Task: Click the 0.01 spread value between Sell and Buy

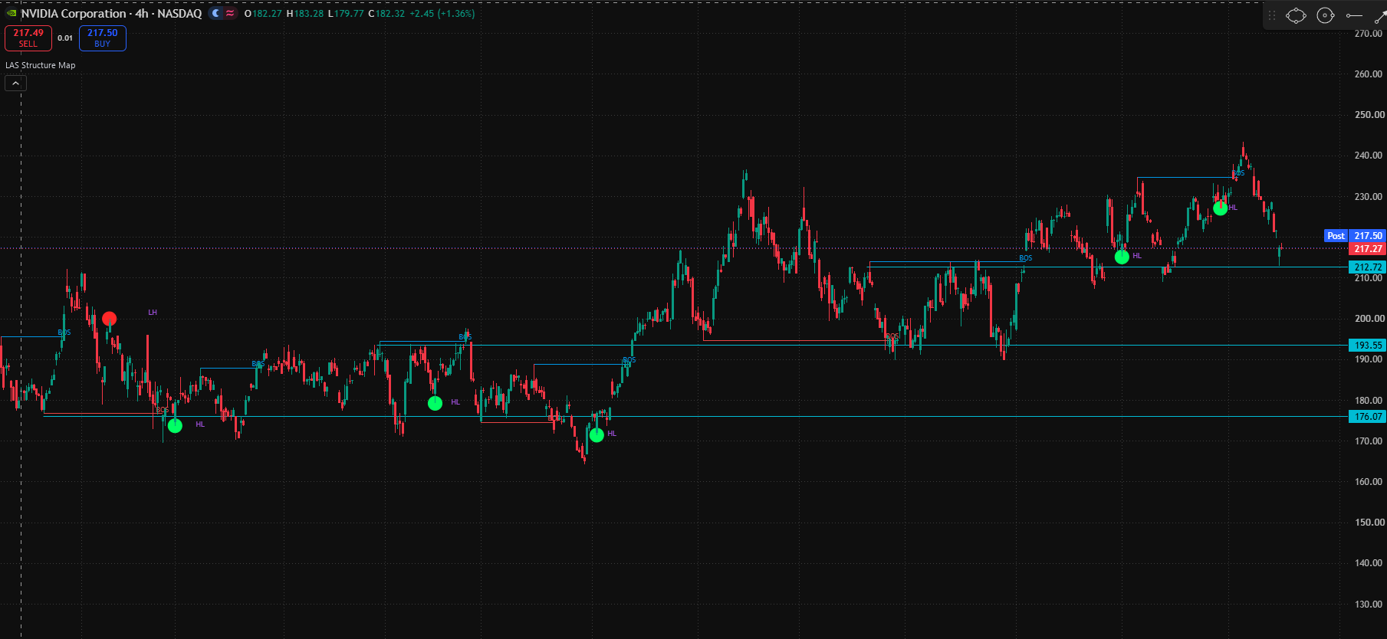Action: point(65,38)
